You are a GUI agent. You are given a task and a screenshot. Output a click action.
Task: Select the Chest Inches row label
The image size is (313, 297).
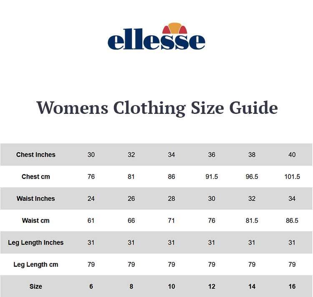click(36, 155)
